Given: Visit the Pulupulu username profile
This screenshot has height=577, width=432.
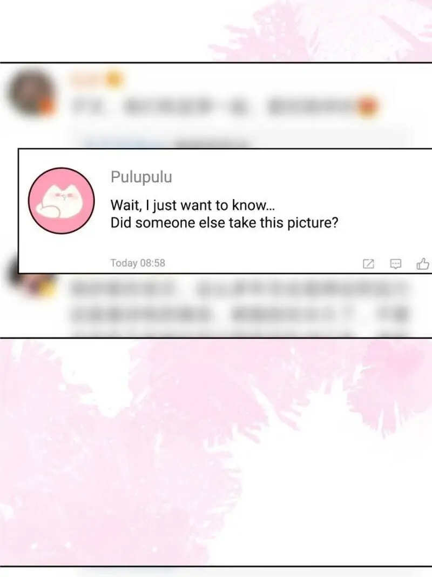Looking at the screenshot, I should 141,177.
